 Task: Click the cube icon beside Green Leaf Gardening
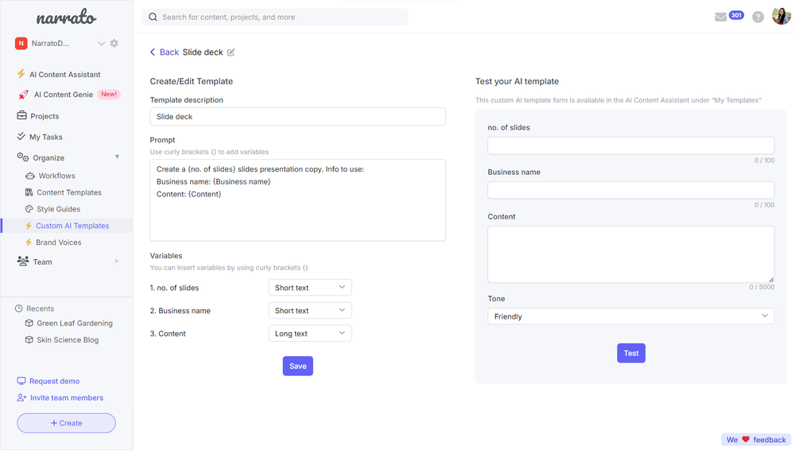coord(29,323)
